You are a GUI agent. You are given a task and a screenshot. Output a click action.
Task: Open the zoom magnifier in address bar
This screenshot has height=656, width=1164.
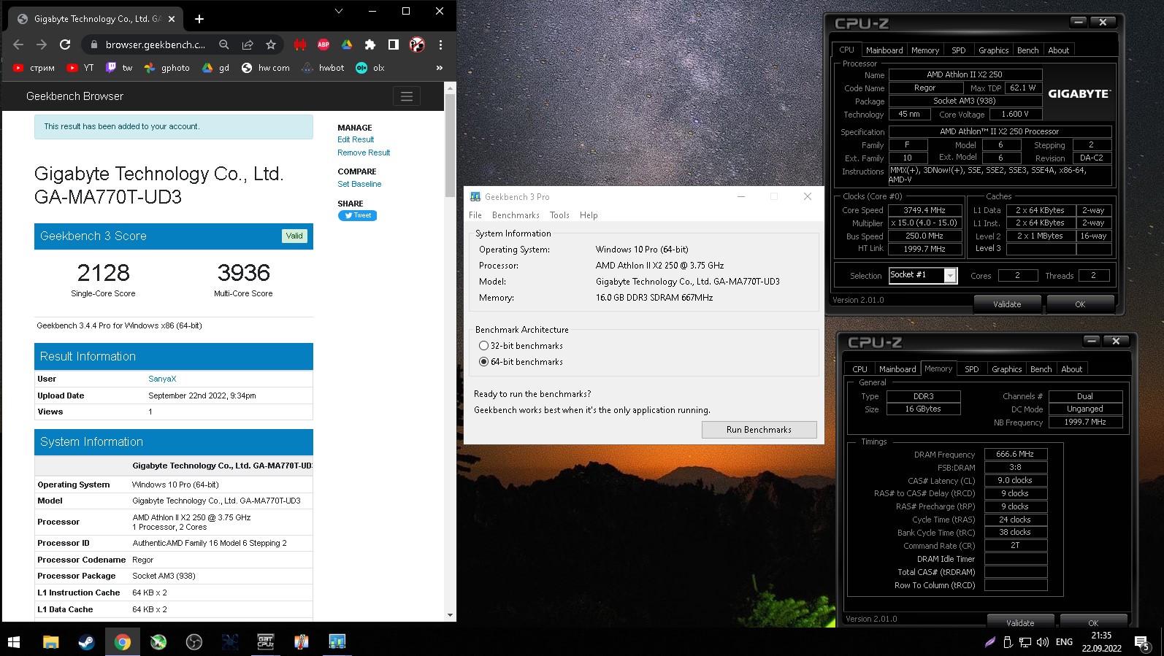(x=224, y=45)
